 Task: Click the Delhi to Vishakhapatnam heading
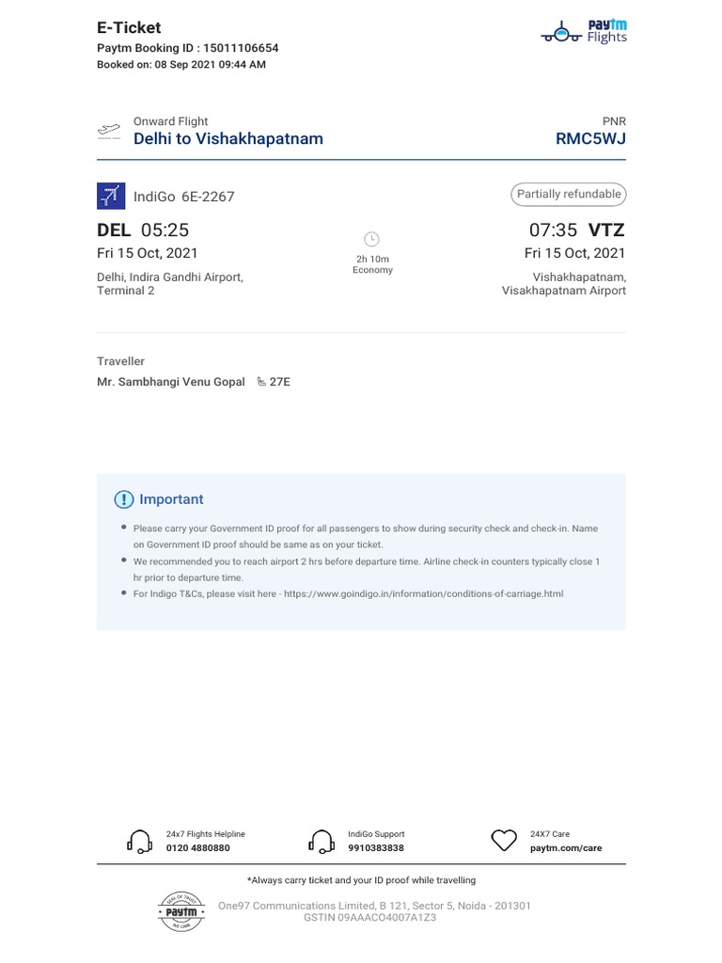point(228,139)
